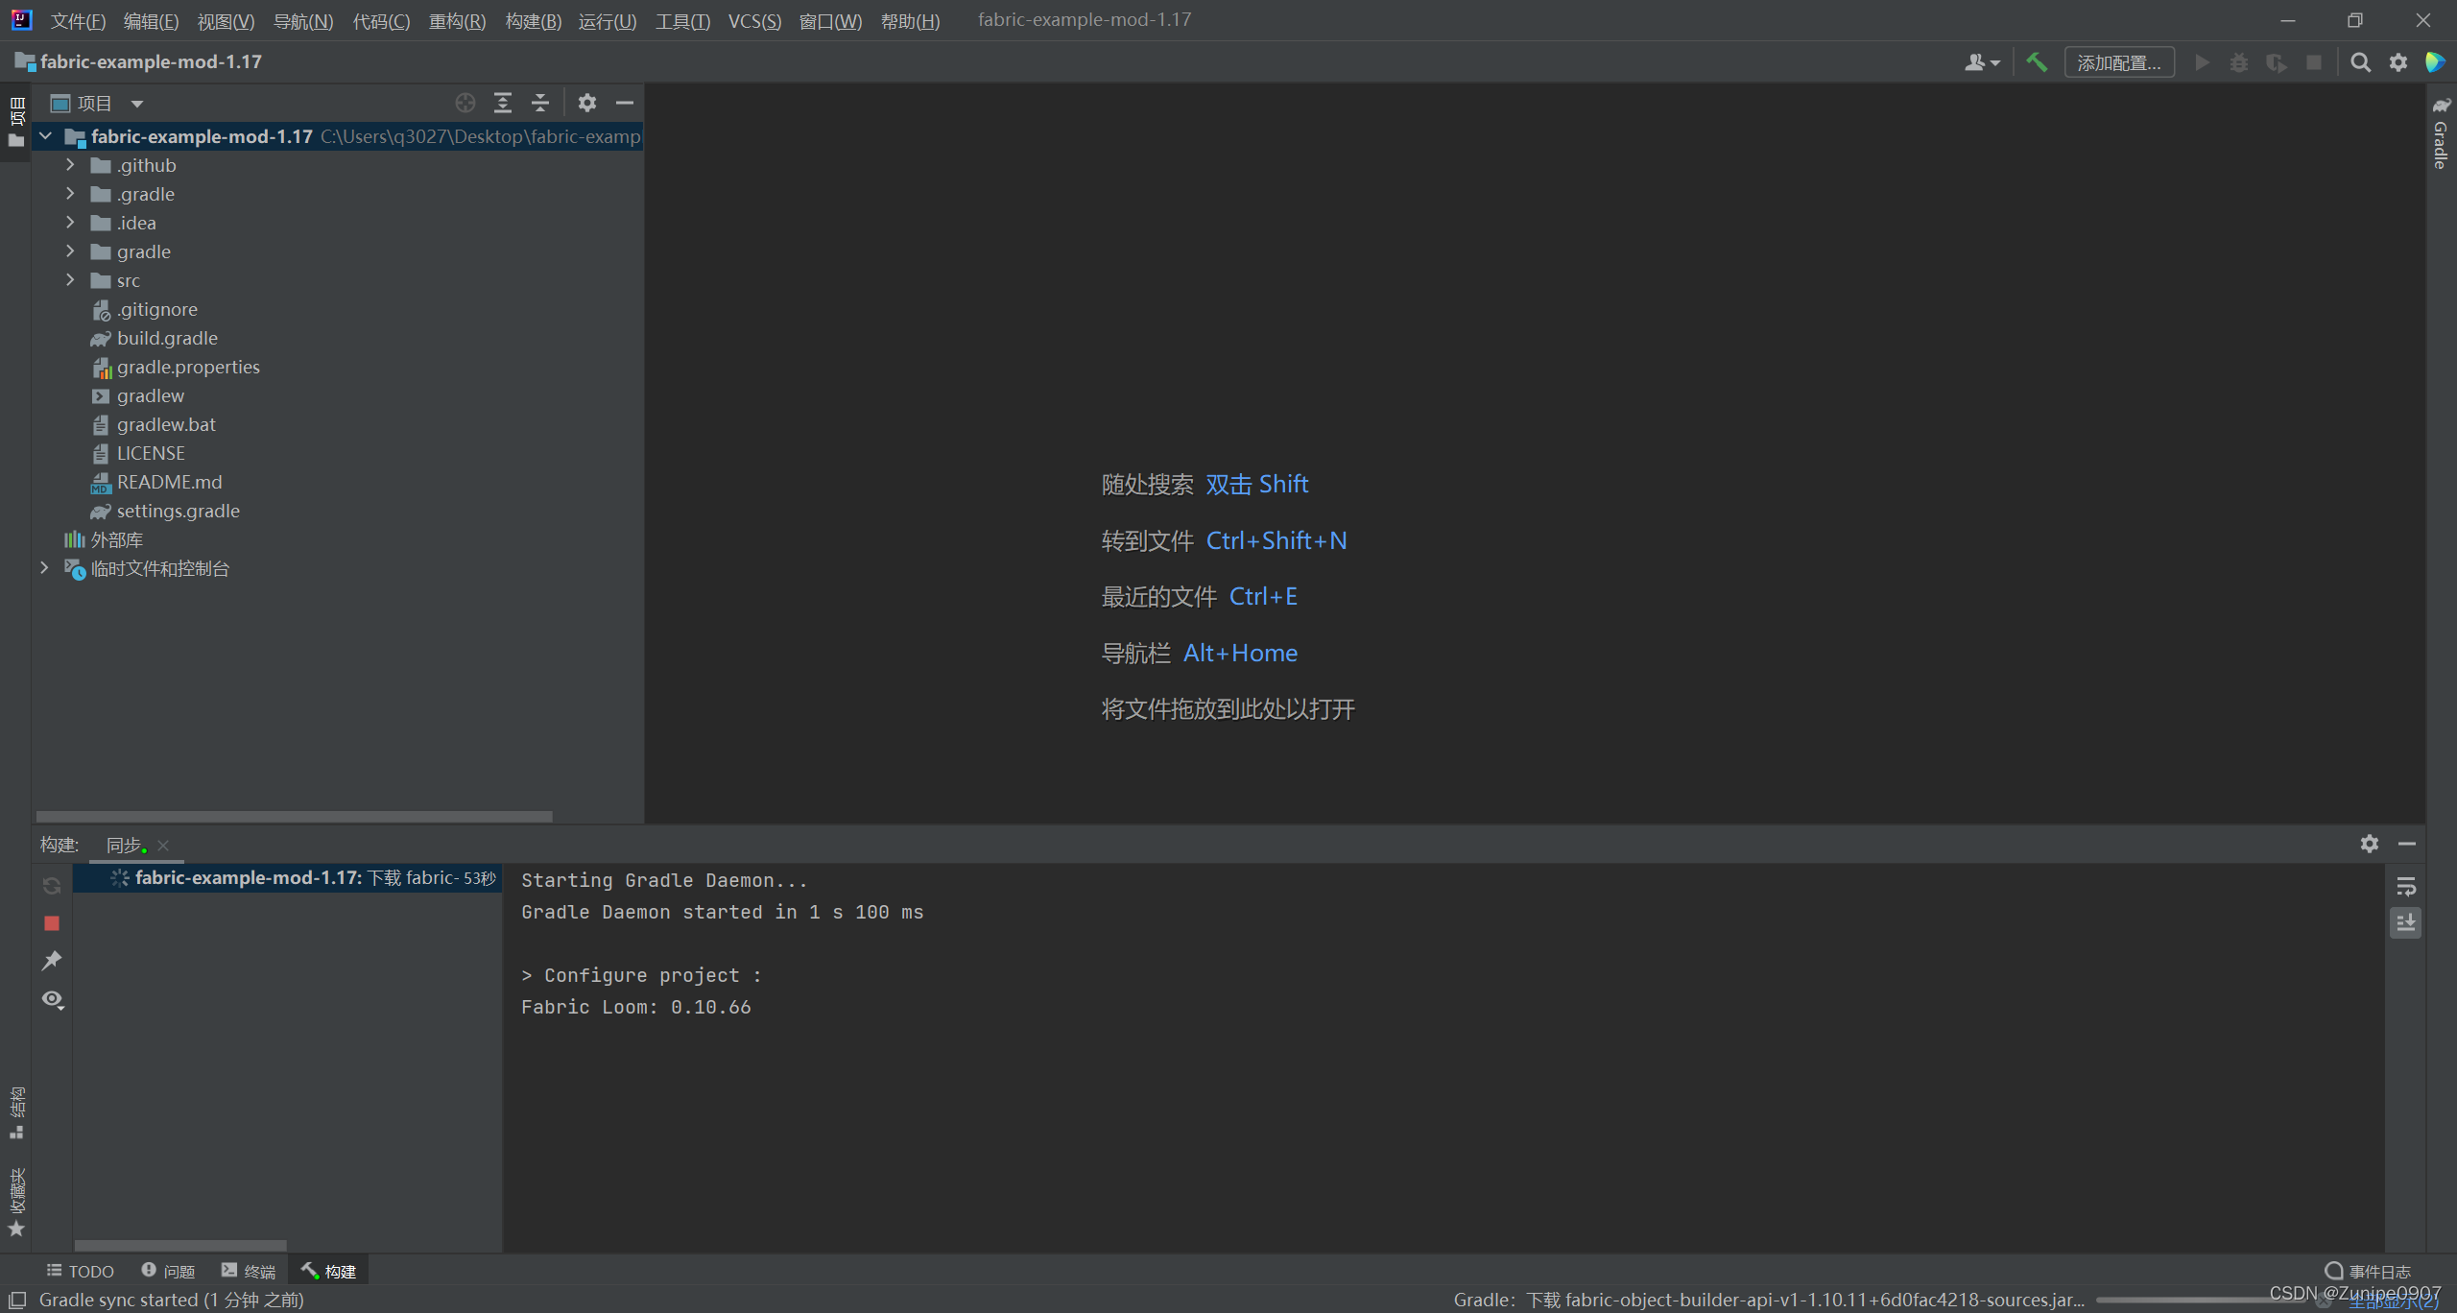Toggle the eye view options in build panel
This screenshot has height=1313, width=2457.
(52, 999)
